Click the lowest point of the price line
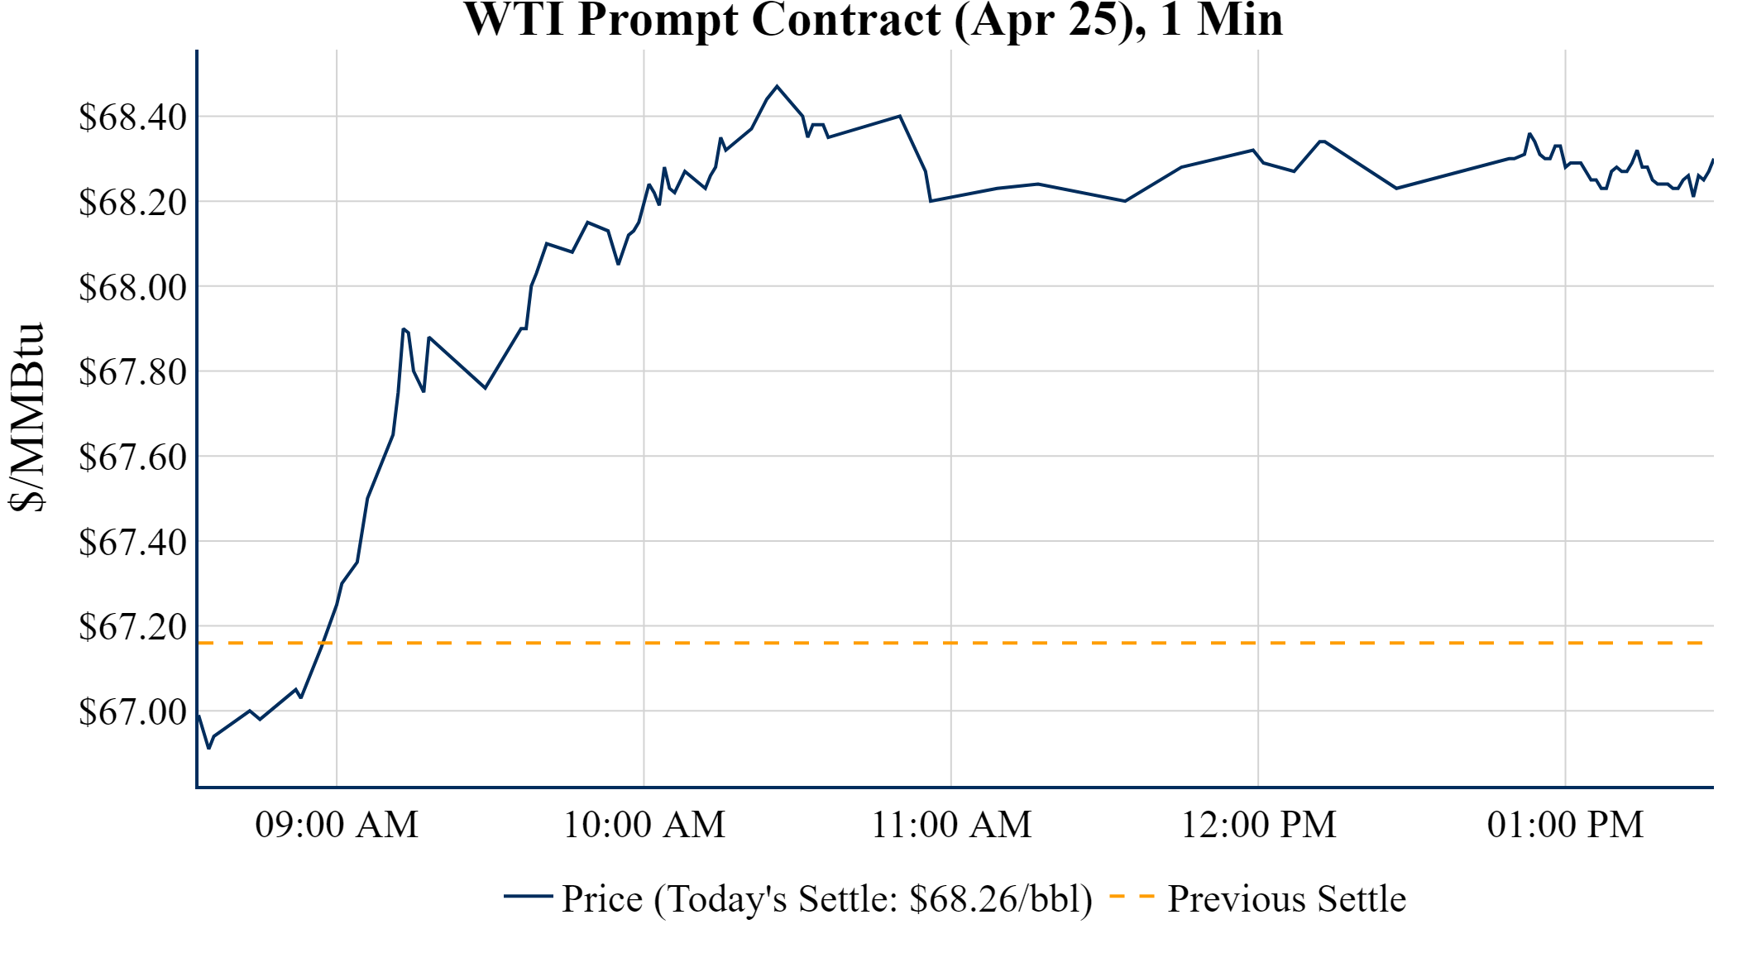 coord(208,748)
